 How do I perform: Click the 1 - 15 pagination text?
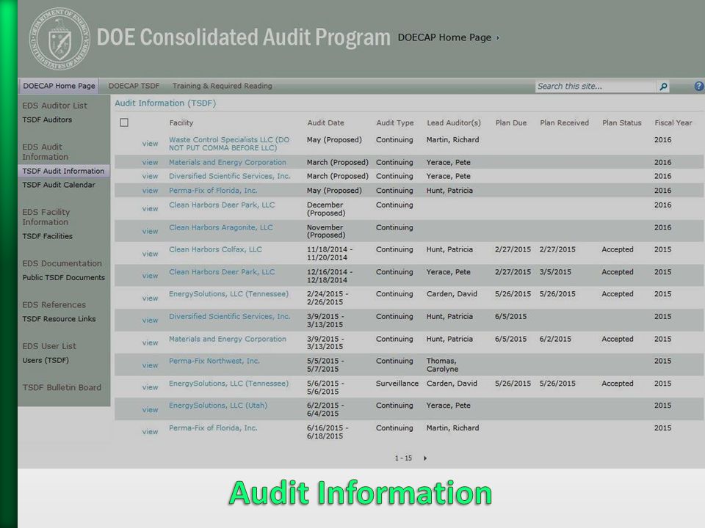pos(403,458)
